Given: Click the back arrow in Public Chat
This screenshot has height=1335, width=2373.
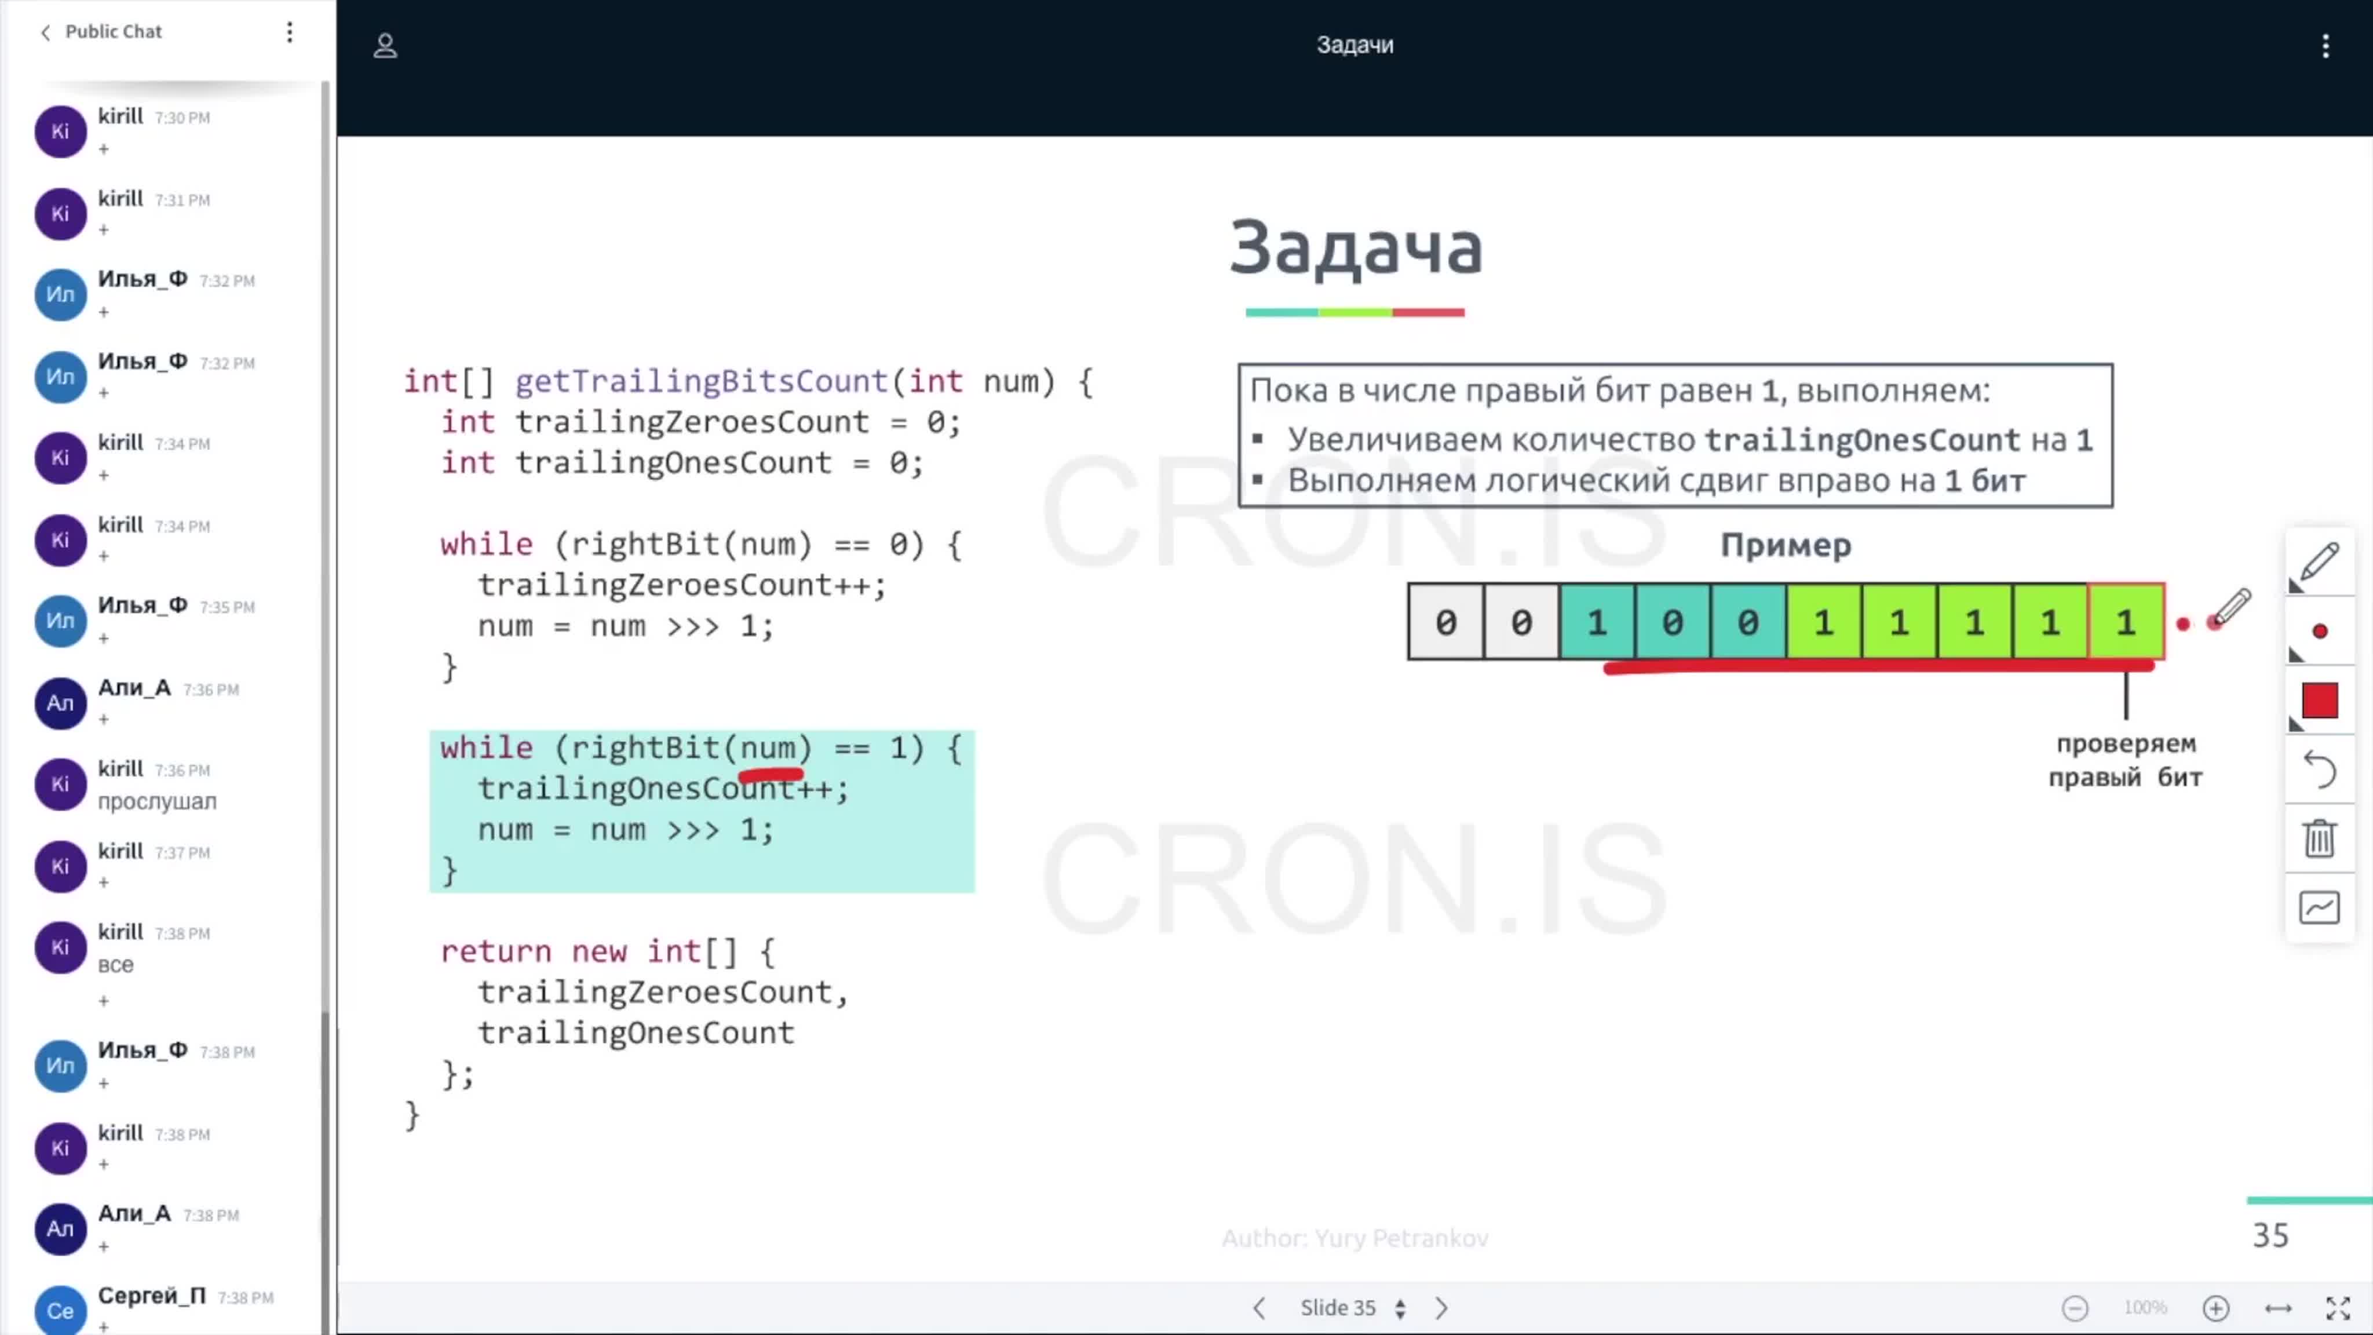Looking at the screenshot, I should [44, 30].
